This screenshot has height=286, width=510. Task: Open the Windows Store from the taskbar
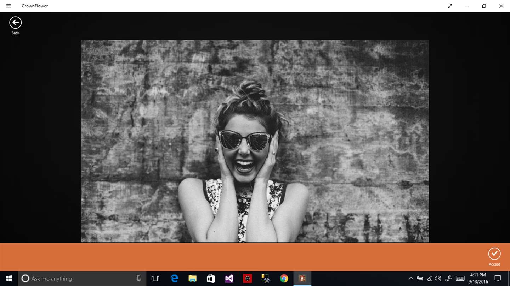(x=211, y=279)
